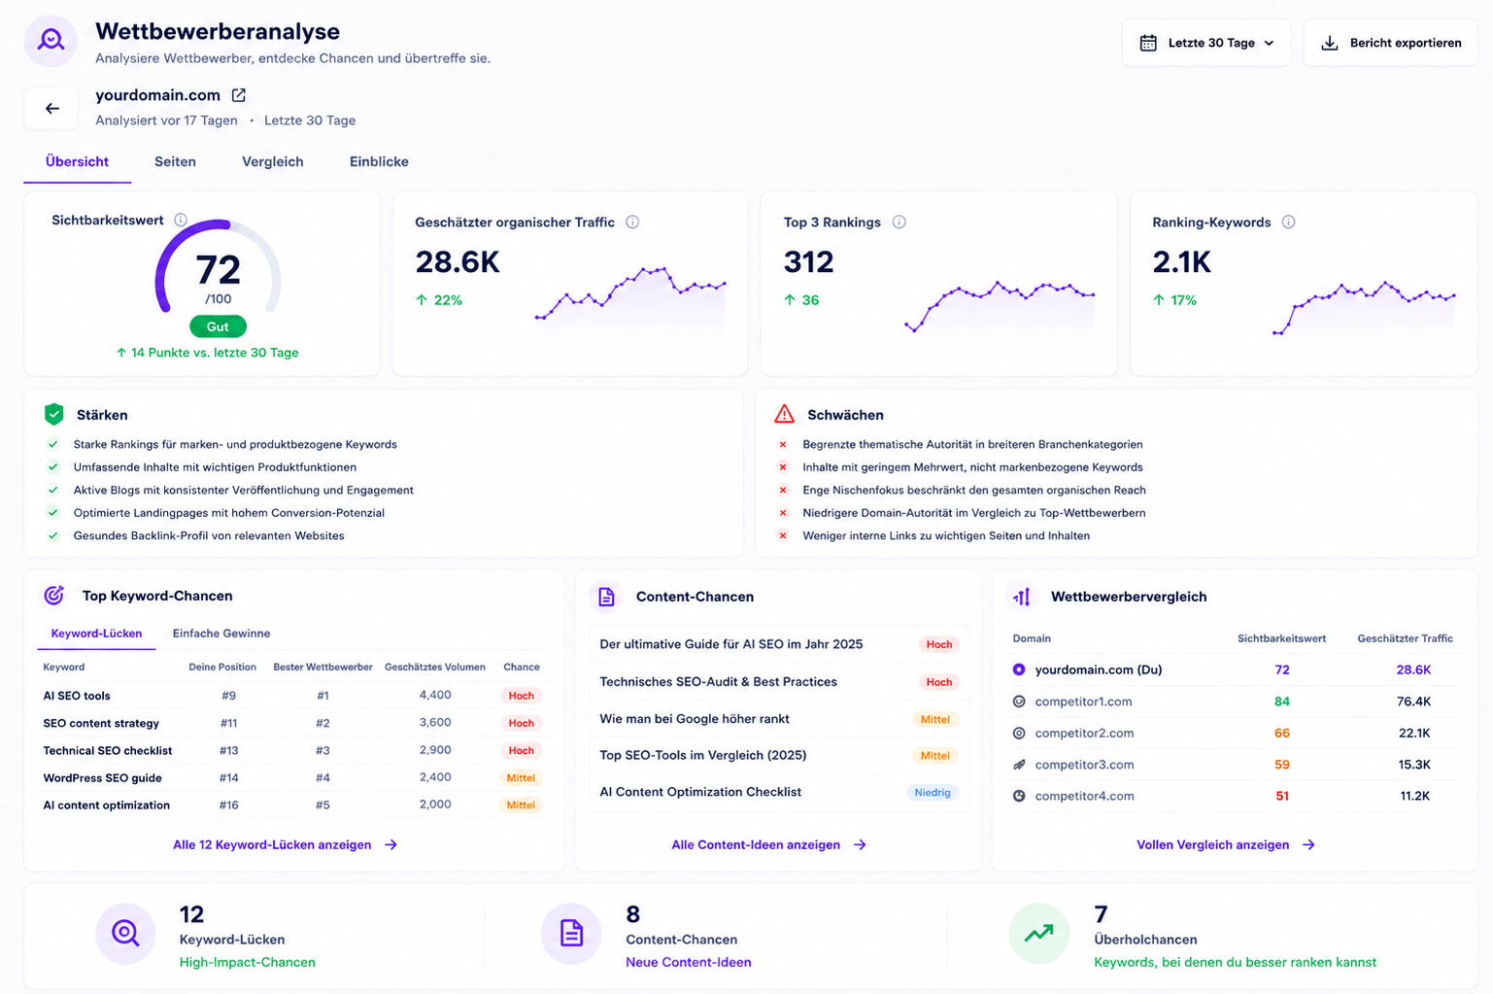Viewport: 1493px width, 994px height.
Task: Select the WordPress SEO guide keyword
Action: pos(103,778)
